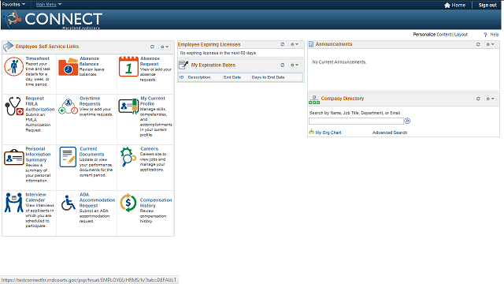Open the Main Menu dropdown

[49, 5]
